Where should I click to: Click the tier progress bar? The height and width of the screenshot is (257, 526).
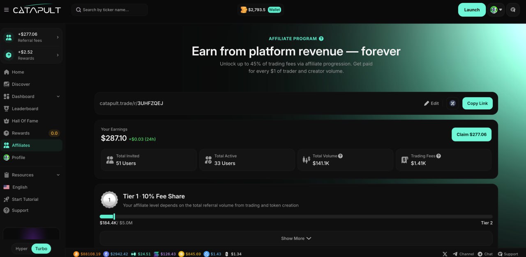(x=296, y=216)
